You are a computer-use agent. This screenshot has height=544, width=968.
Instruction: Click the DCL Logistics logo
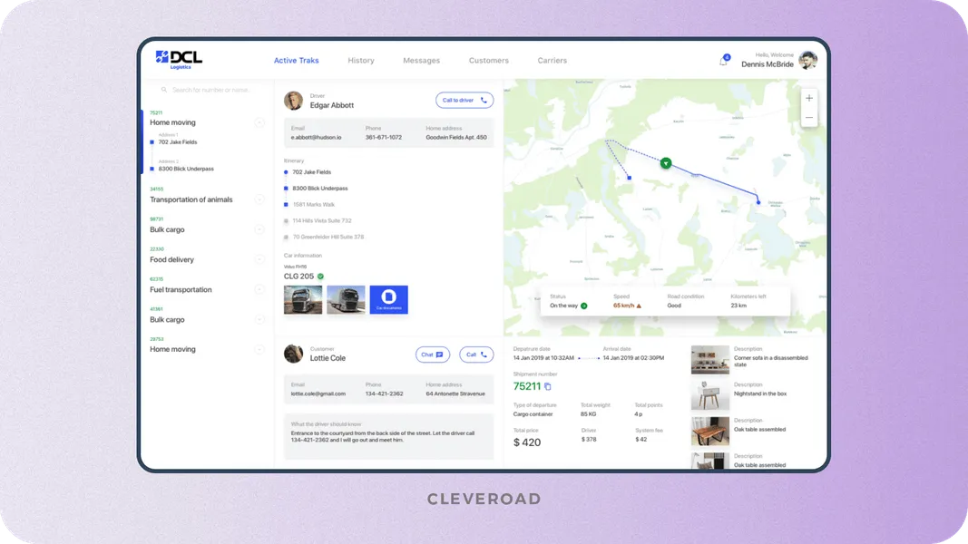(179, 59)
